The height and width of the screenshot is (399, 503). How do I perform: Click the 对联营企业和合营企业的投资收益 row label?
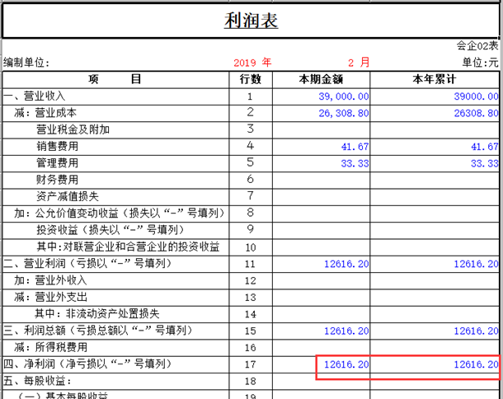click(x=128, y=246)
